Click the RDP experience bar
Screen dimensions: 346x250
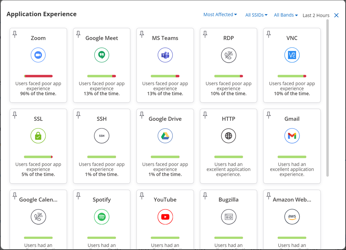[x=229, y=76]
